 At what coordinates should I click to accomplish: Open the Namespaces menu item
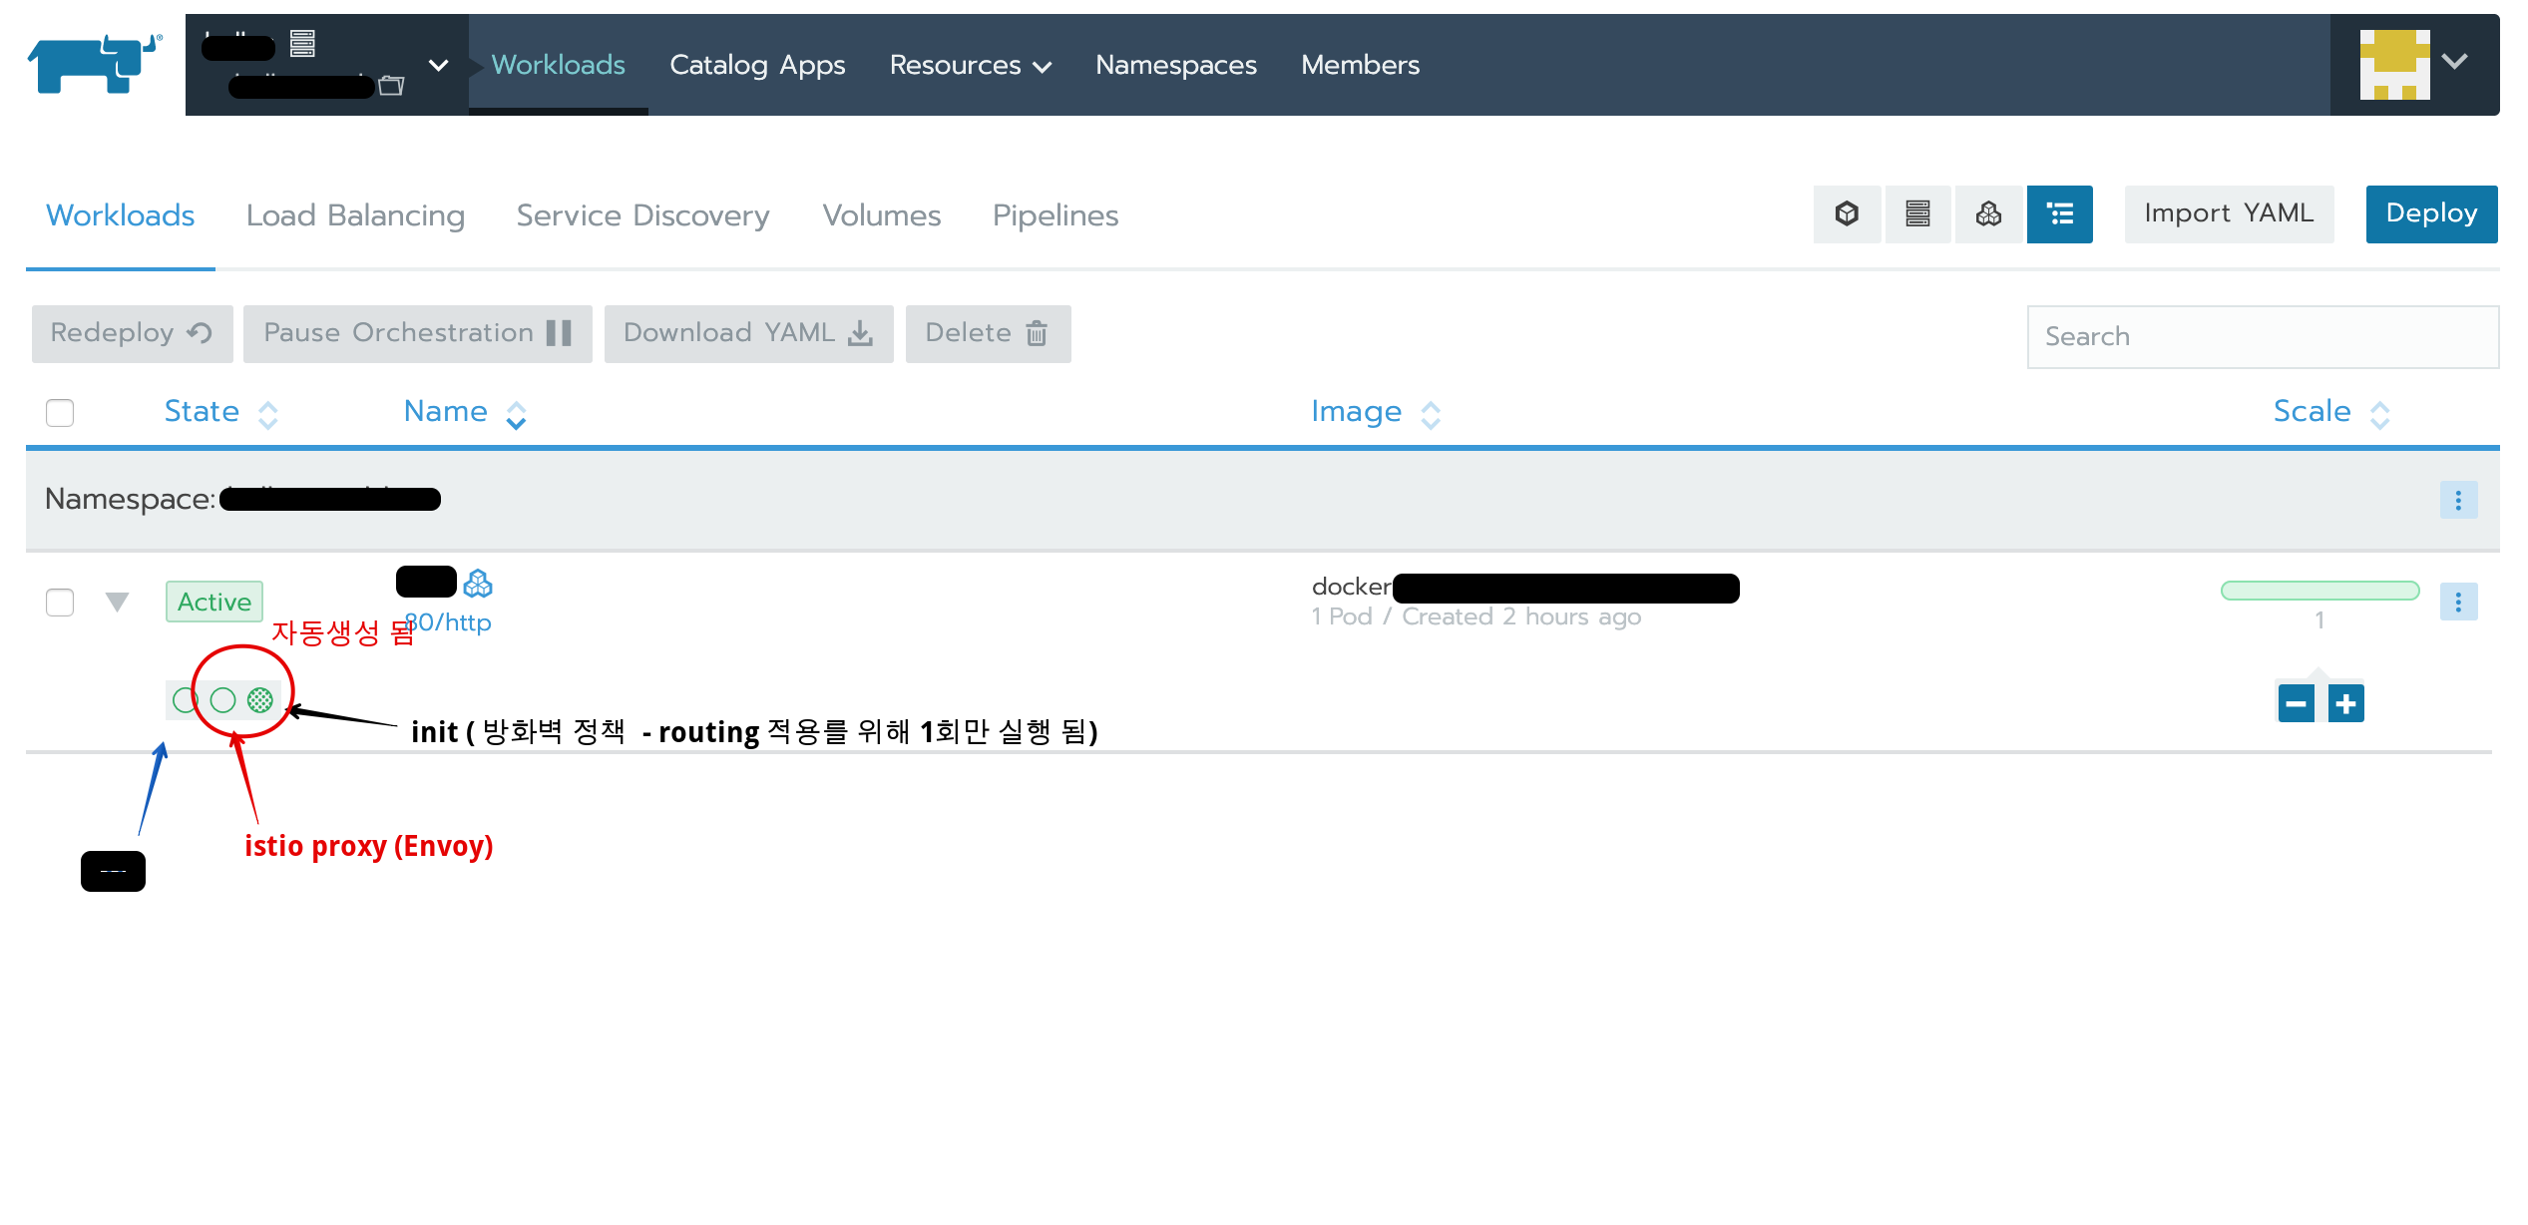tap(1175, 65)
